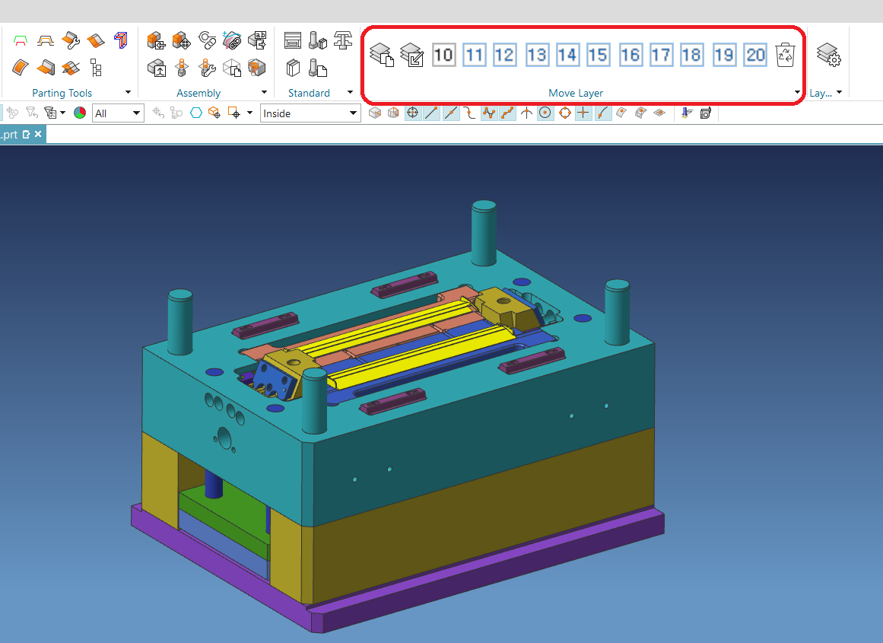
Task: Move selection to layer 11
Action: [x=474, y=55]
